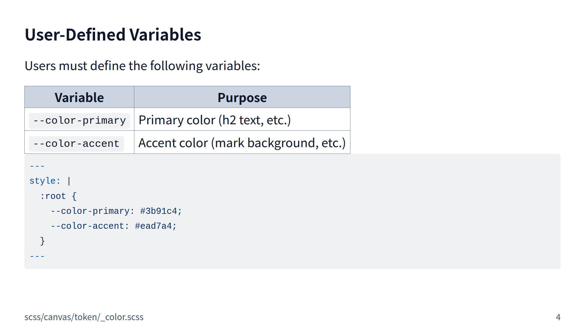The image size is (585, 329).
Task: Click the "style:" key in code block
Action: (x=45, y=181)
